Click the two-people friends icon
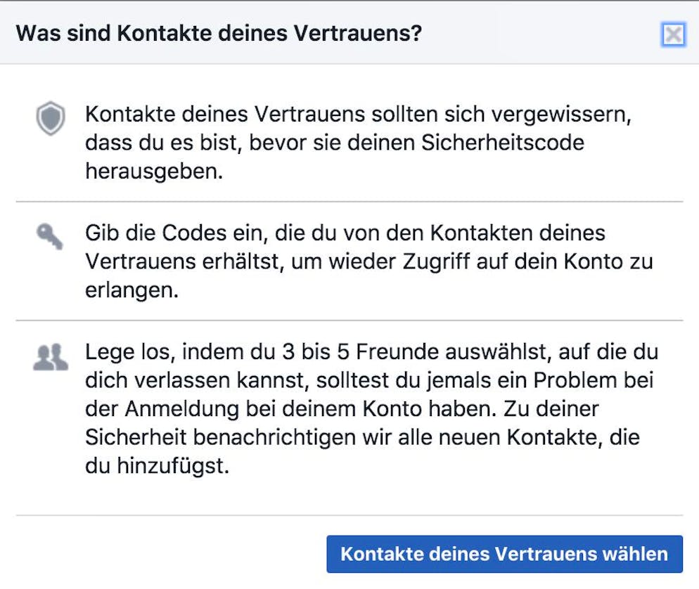Screen dimensions: 699x589 click(51, 357)
